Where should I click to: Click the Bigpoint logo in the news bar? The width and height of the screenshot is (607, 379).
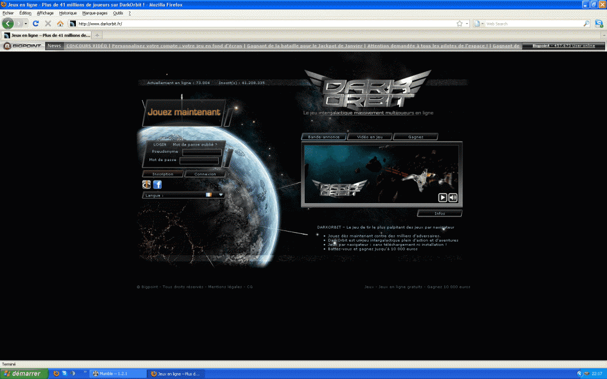coord(23,46)
